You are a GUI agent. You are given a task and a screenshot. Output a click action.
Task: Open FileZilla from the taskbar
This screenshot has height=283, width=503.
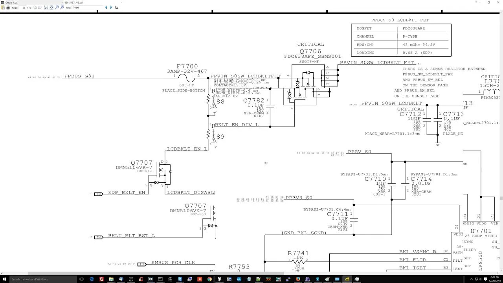point(101,279)
